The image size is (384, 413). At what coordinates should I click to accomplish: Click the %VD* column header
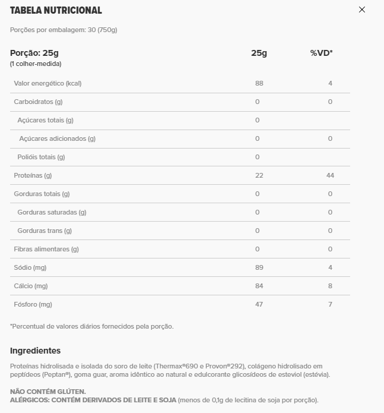coord(321,53)
